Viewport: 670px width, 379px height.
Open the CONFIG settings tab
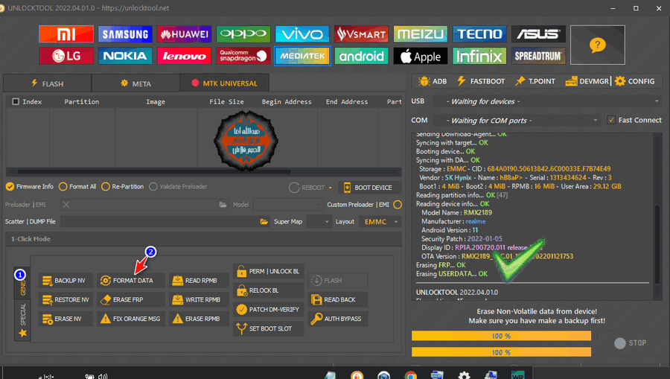pos(635,81)
